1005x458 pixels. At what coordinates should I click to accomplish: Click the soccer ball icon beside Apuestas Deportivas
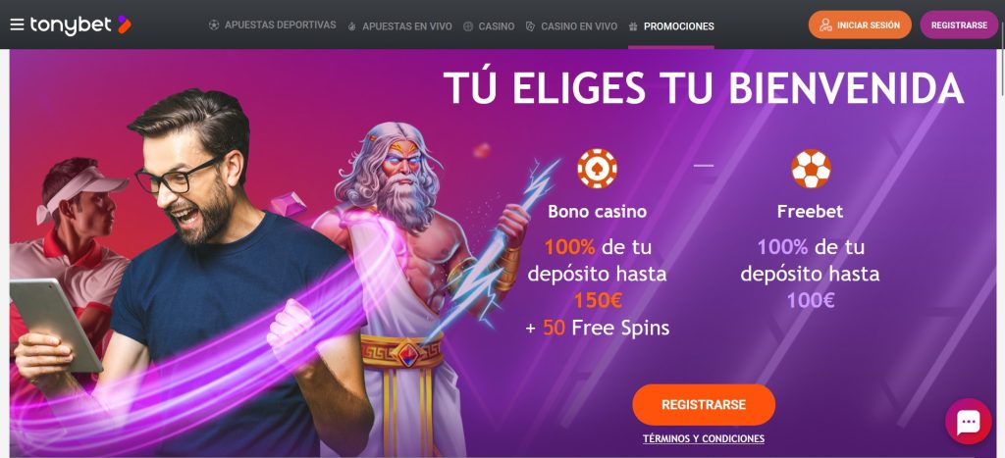213,25
